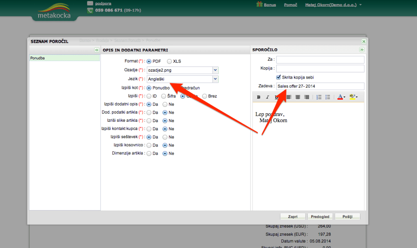417x248 pixels.
Task: Toggle Skrita kopija sebi checkbox
Action: (x=279, y=77)
